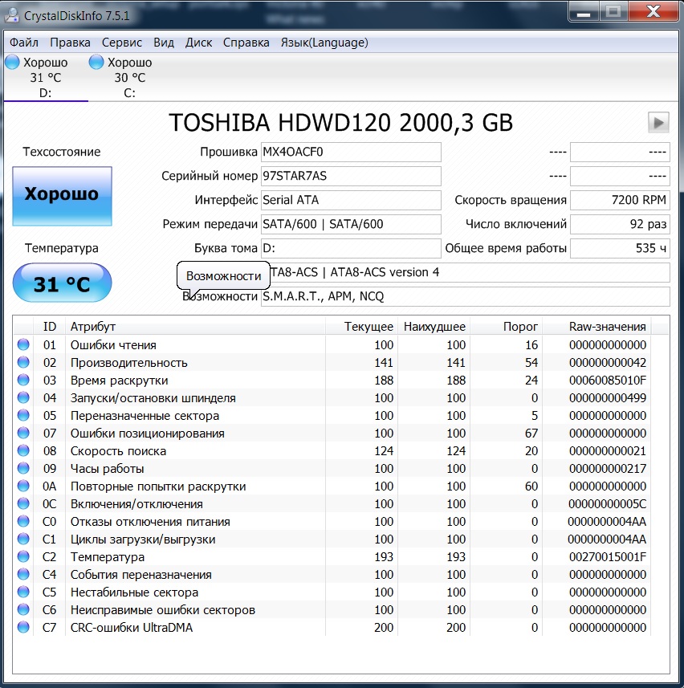Open the Сервис menu
Viewport: 684px width, 688px height.
[x=122, y=43]
